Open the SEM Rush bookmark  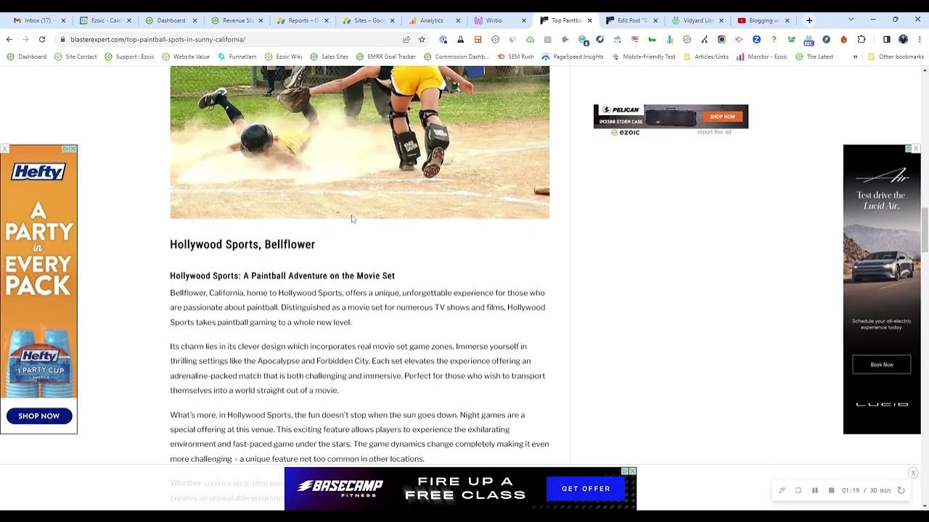tap(515, 57)
